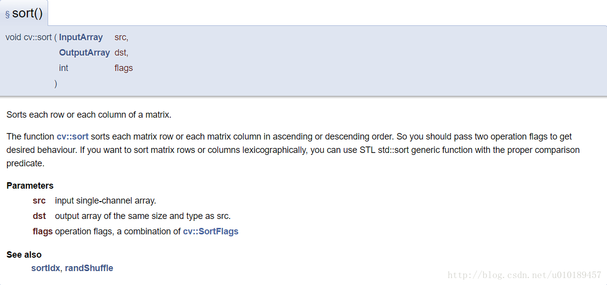607x285 pixels.
Task: Go to the randShuffle reference
Action: tap(89, 268)
